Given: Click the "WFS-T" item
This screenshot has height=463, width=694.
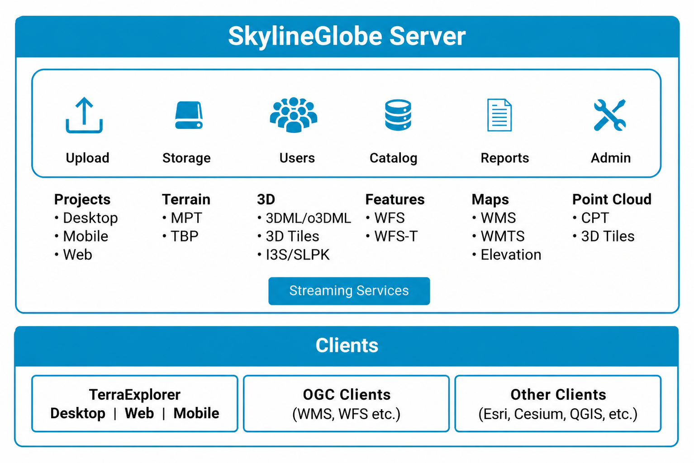Looking at the screenshot, I should 396,236.
